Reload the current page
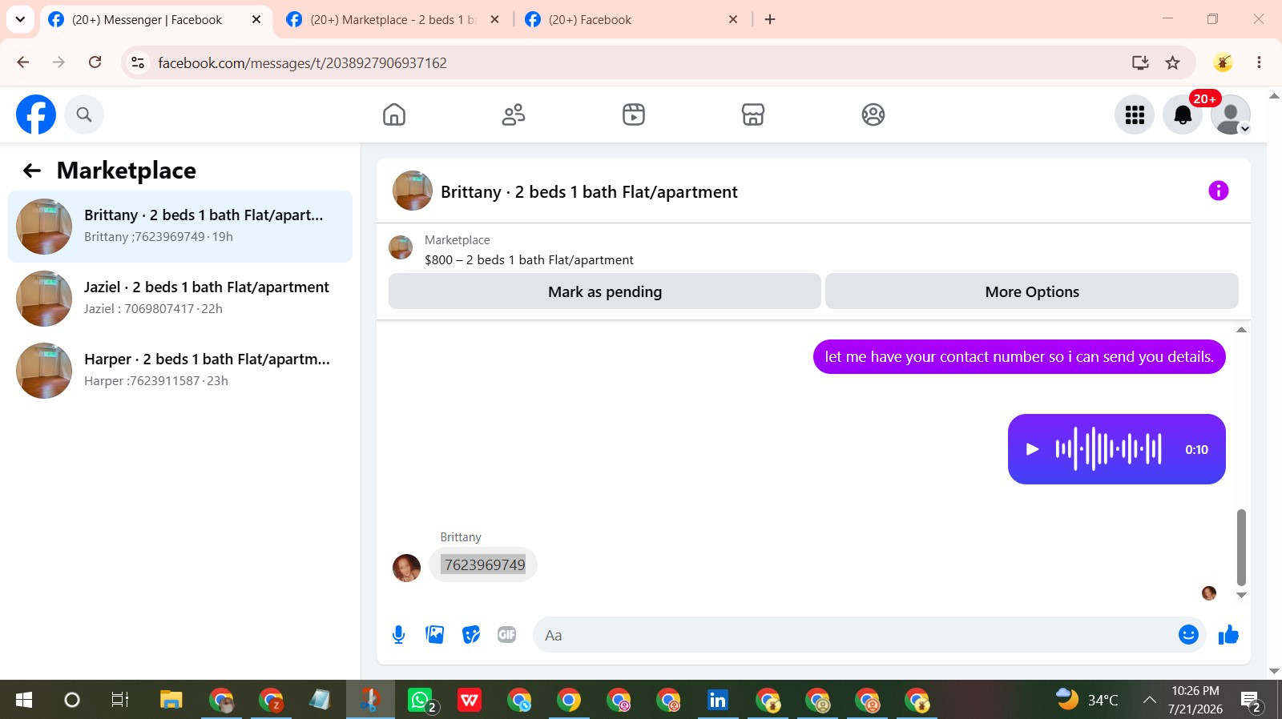 (95, 62)
